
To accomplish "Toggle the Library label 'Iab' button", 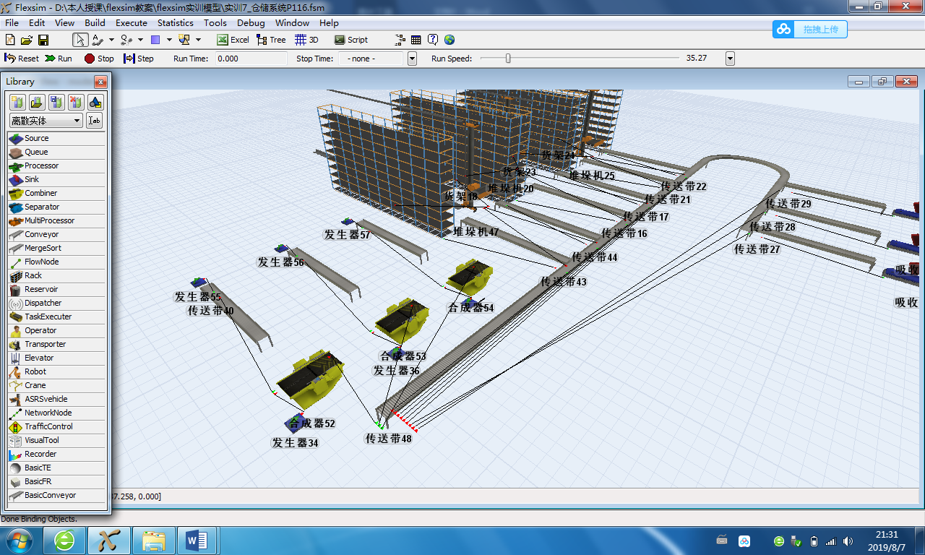I will click(x=94, y=121).
